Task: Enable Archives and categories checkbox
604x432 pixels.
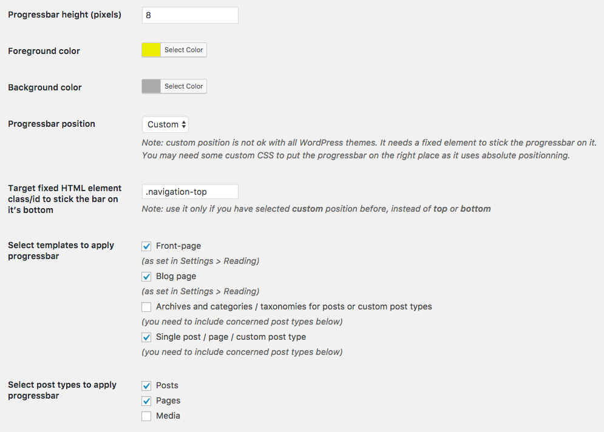Action: coord(146,307)
